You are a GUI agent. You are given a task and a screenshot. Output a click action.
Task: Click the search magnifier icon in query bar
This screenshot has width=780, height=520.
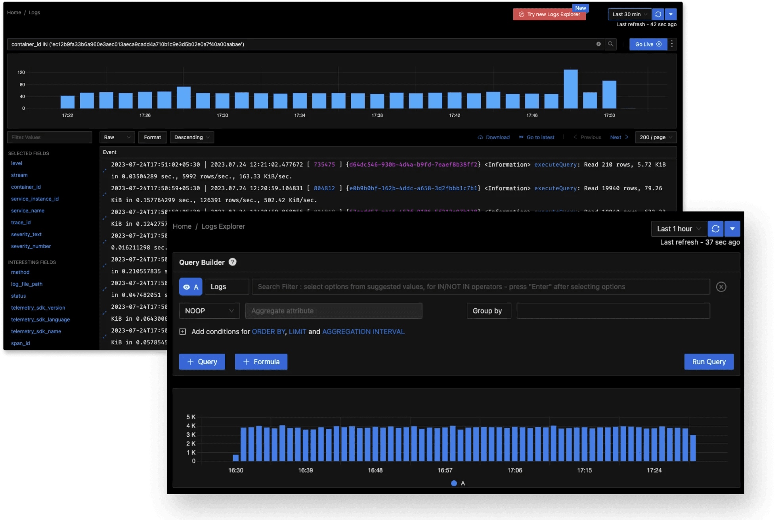(611, 44)
